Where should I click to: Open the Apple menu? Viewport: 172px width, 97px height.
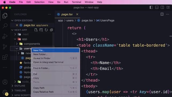click(5, 2)
